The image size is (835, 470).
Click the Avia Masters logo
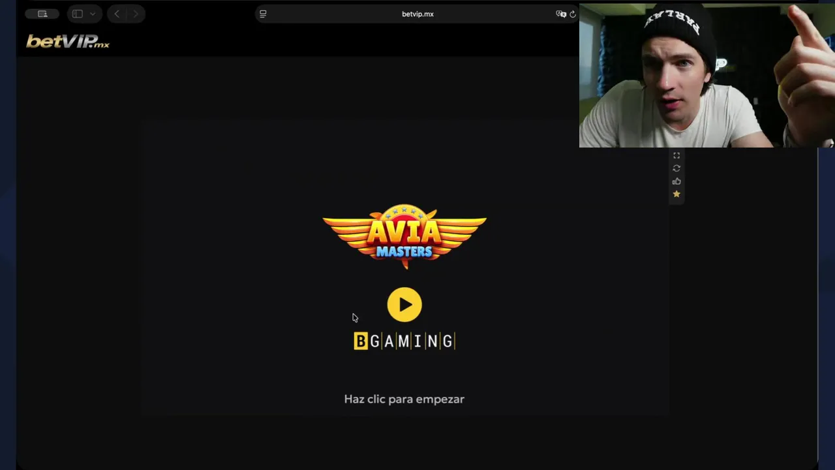(x=404, y=236)
